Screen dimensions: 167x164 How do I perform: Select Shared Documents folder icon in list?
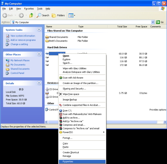(x=47, y=37)
